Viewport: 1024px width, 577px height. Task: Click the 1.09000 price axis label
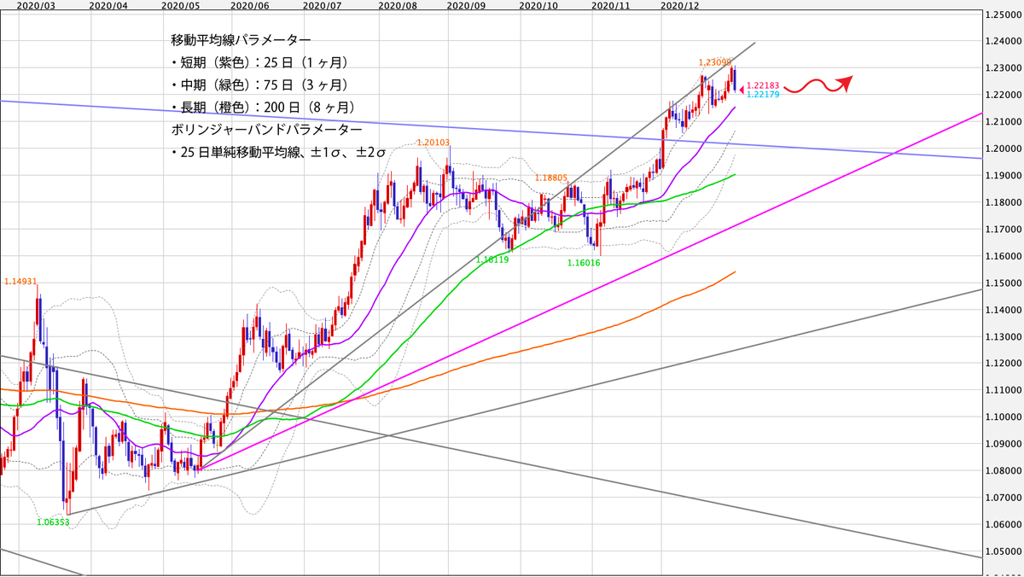(x=1003, y=445)
